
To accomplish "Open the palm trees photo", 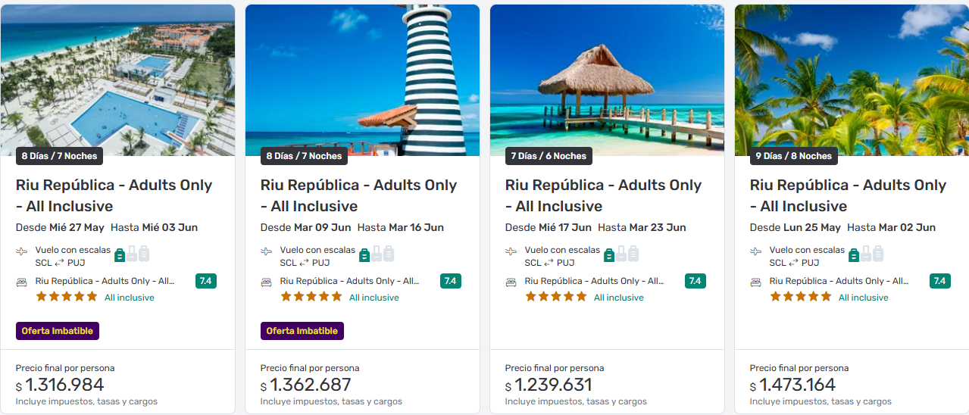I will click(x=852, y=76).
